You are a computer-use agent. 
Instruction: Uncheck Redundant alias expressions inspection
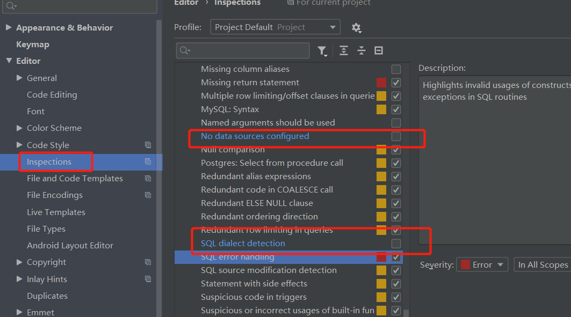(x=396, y=176)
